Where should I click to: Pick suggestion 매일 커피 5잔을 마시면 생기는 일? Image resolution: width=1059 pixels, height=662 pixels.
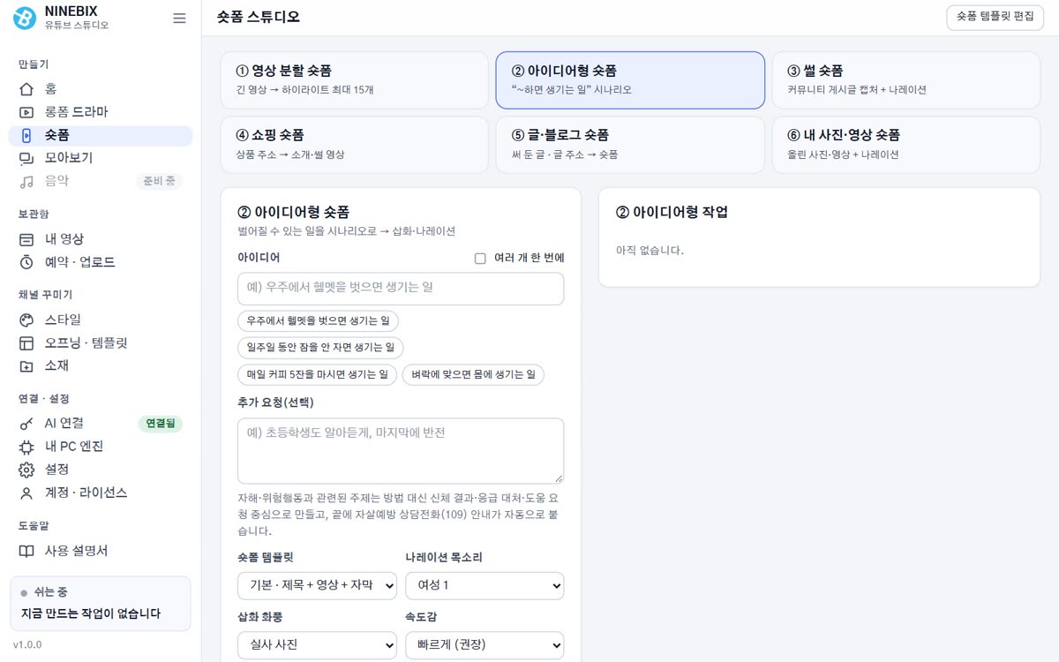pos(317,375)
